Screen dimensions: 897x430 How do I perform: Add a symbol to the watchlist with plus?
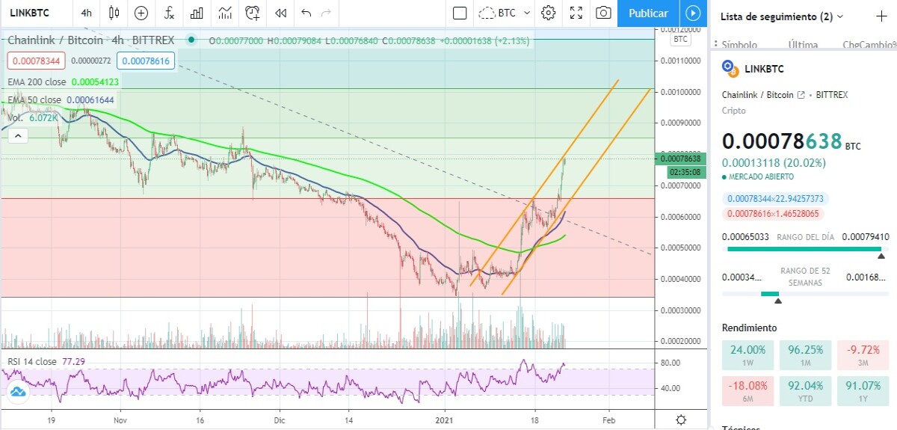coord(881,16)
